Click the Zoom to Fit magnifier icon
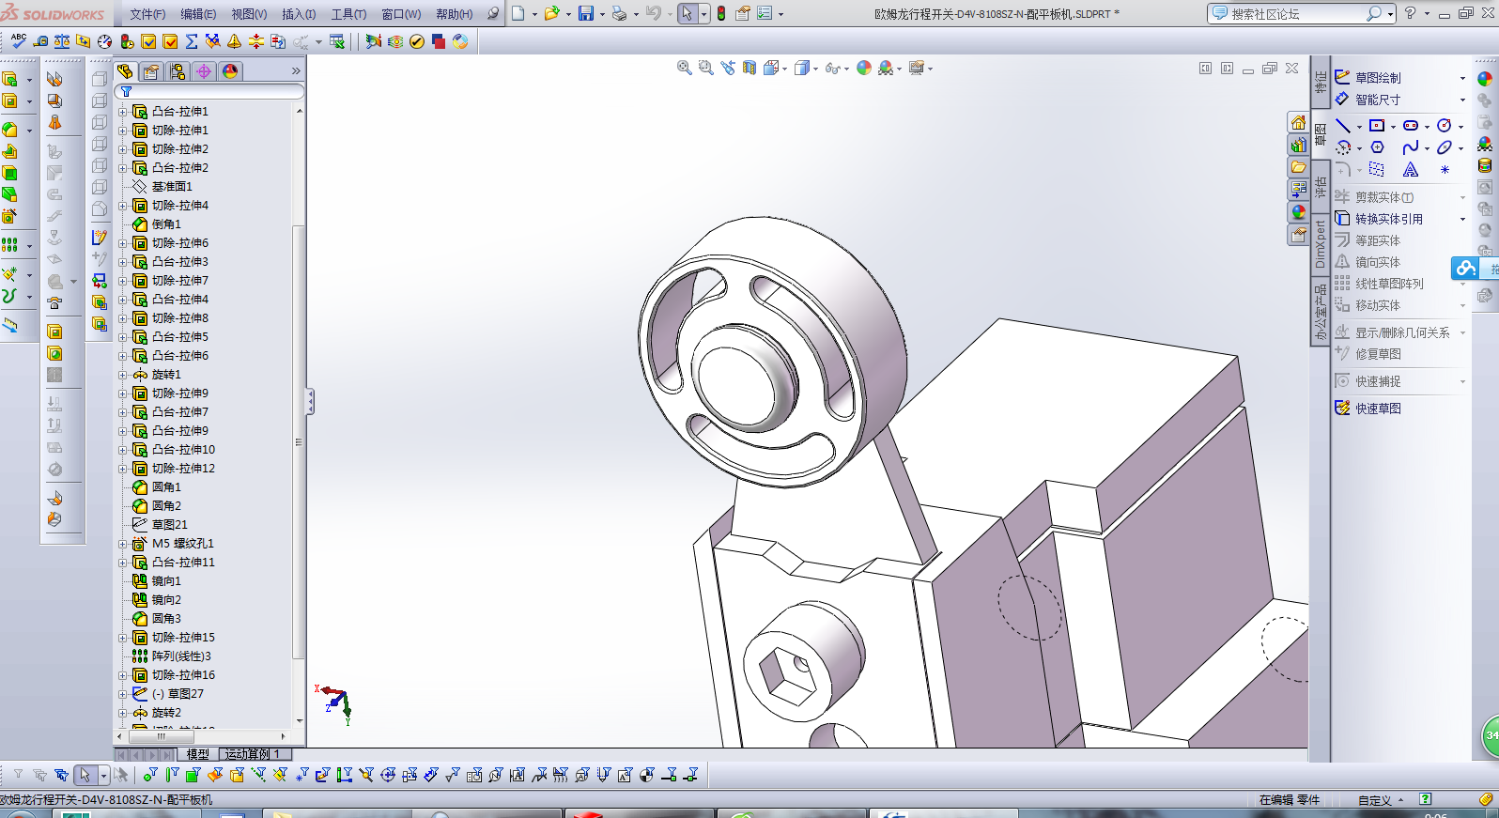The image size is (1499, 818). pyautogui.click(x=685, y=68)
